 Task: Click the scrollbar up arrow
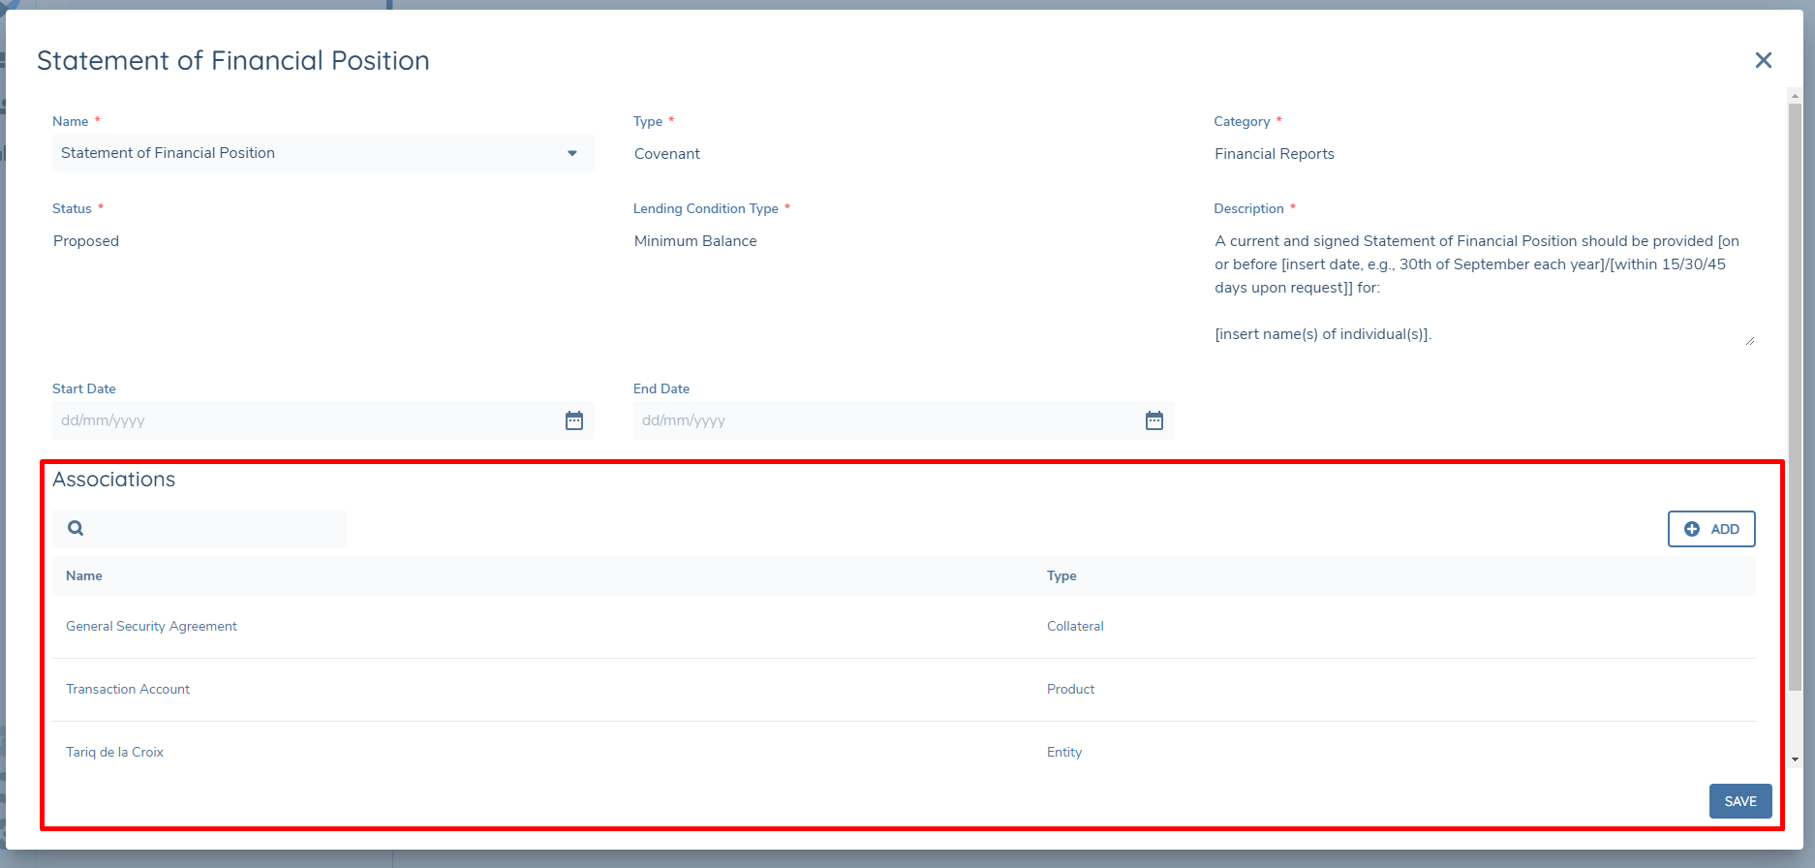pyautogui.click(x=1795, y=96)
